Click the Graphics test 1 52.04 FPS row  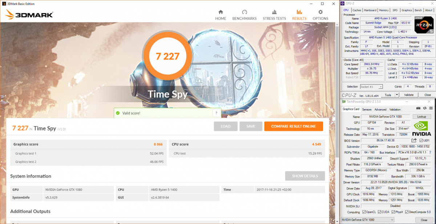click(x=88, y=153)
